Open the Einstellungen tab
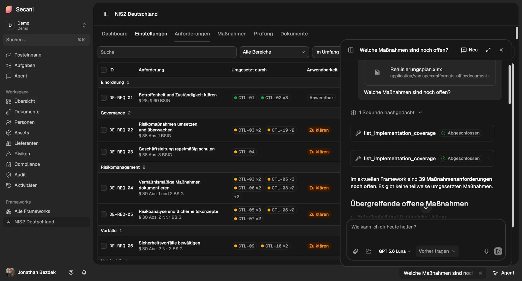 pyautogui.click(x=151, y=34)
